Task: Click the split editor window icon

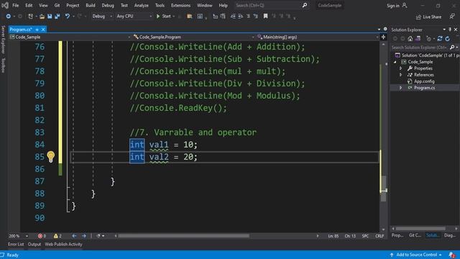Action: [x=383, y=37]
